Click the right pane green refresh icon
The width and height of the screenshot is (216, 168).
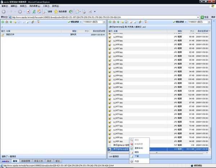[110, 22]
